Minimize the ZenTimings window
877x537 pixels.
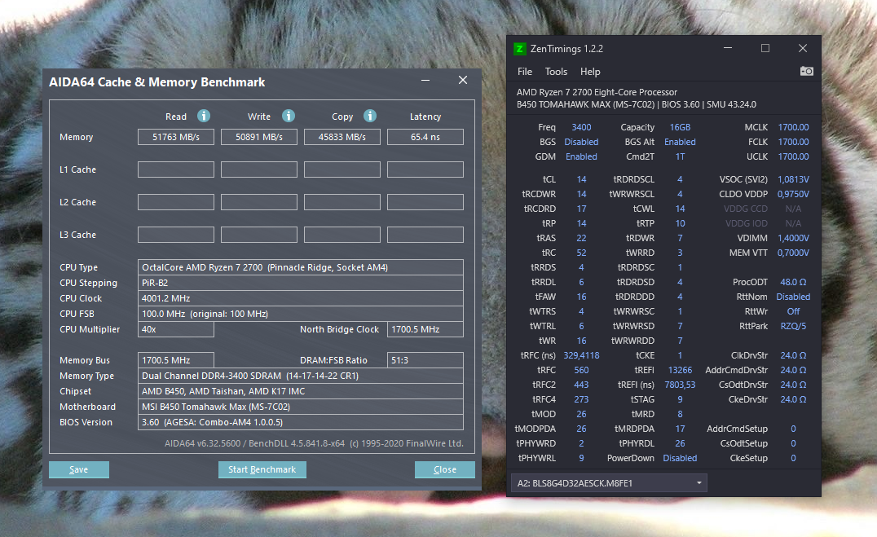pyautogui.click(x=728, y=48)
